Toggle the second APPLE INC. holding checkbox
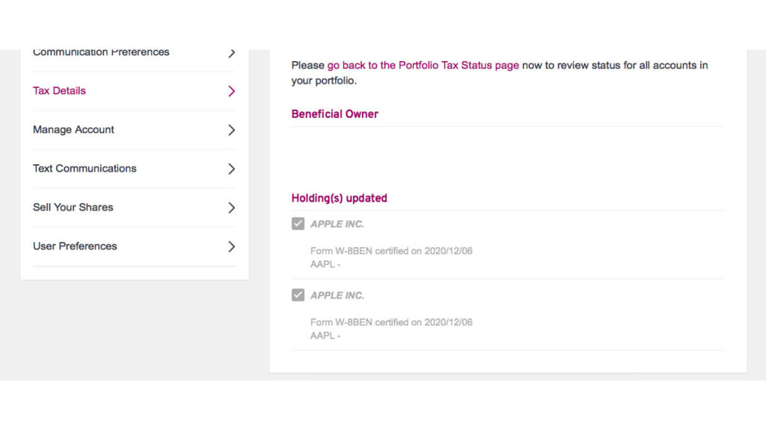 [298, 295]
